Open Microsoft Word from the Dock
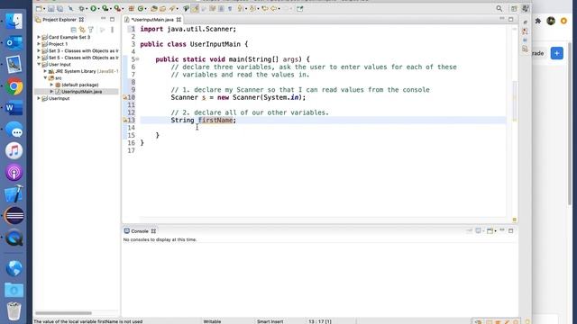The image size is (577, 324). click(14, 108)
